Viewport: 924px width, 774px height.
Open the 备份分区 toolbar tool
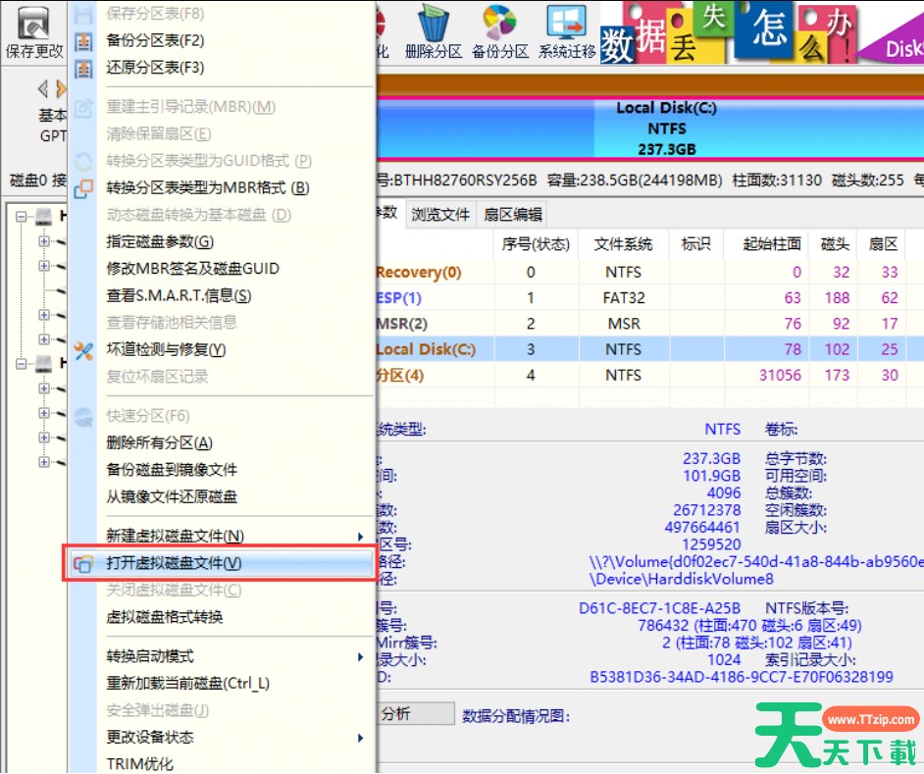pyautogui.click(x=499, y=31)
